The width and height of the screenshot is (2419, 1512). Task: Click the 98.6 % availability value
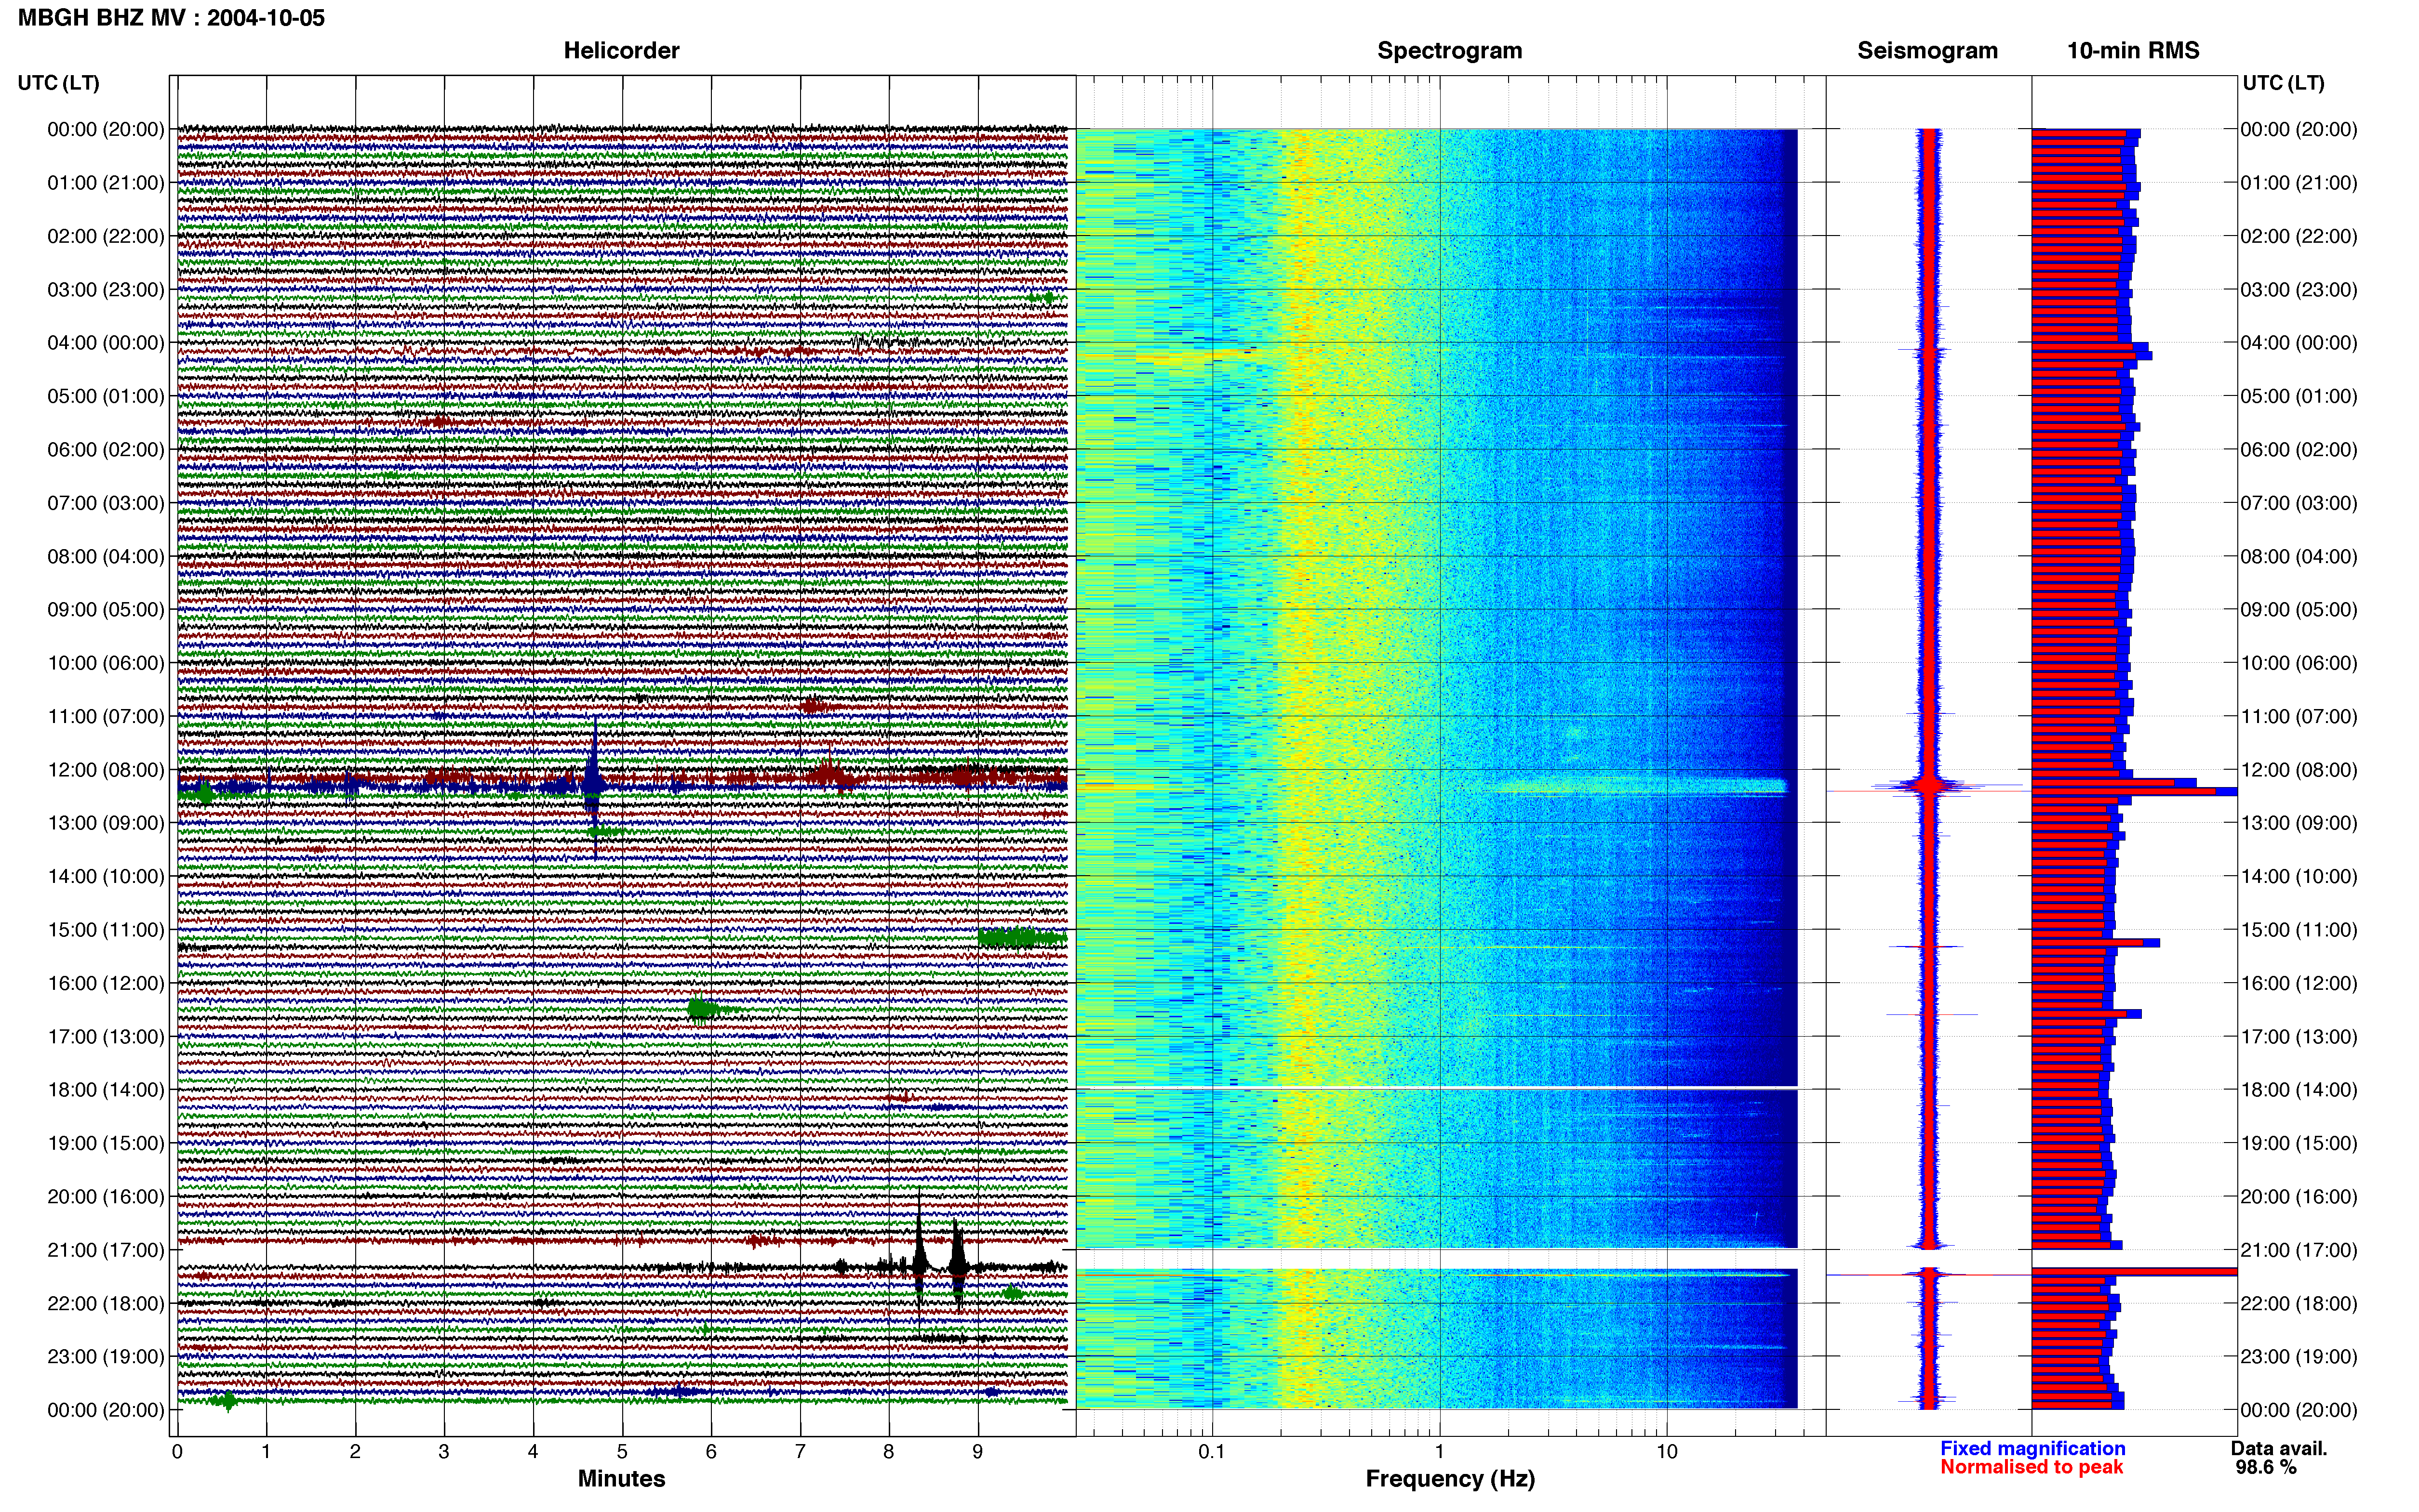(x=2266, y=1467)
